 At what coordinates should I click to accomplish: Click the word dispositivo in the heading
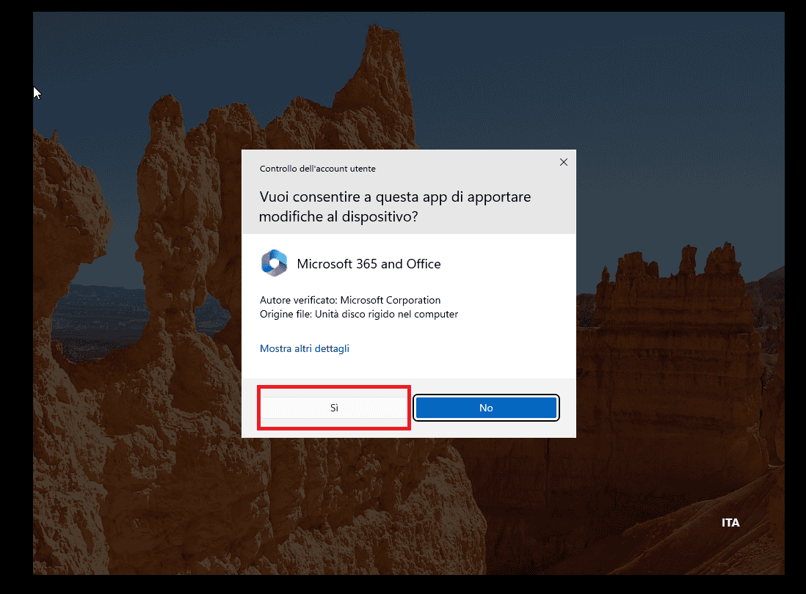[380, 216]
